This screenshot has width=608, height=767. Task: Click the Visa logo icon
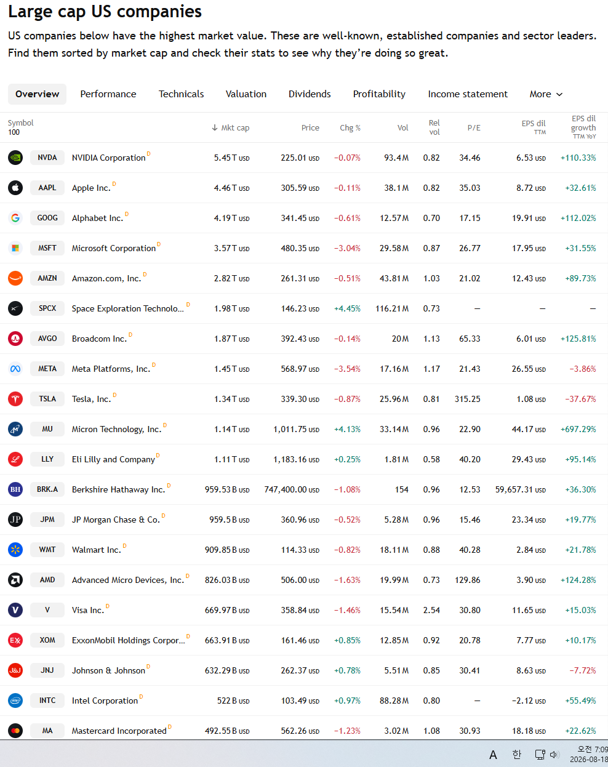(15, 610)
